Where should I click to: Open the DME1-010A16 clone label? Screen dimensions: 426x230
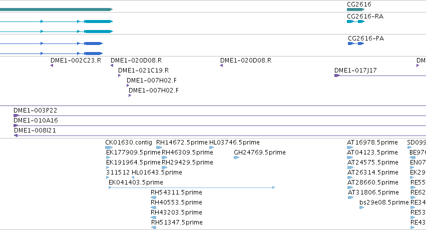pyautogui.click(x=36, y=120)
